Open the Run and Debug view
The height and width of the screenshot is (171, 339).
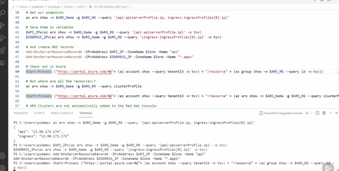point(2,38)
